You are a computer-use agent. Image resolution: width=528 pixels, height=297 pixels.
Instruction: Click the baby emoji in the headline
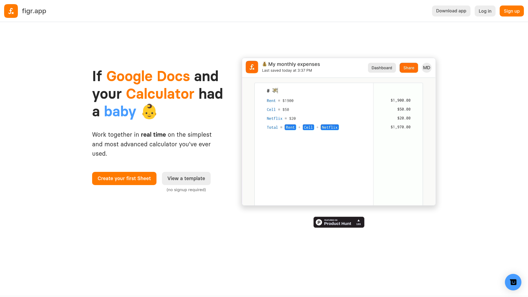149,112
